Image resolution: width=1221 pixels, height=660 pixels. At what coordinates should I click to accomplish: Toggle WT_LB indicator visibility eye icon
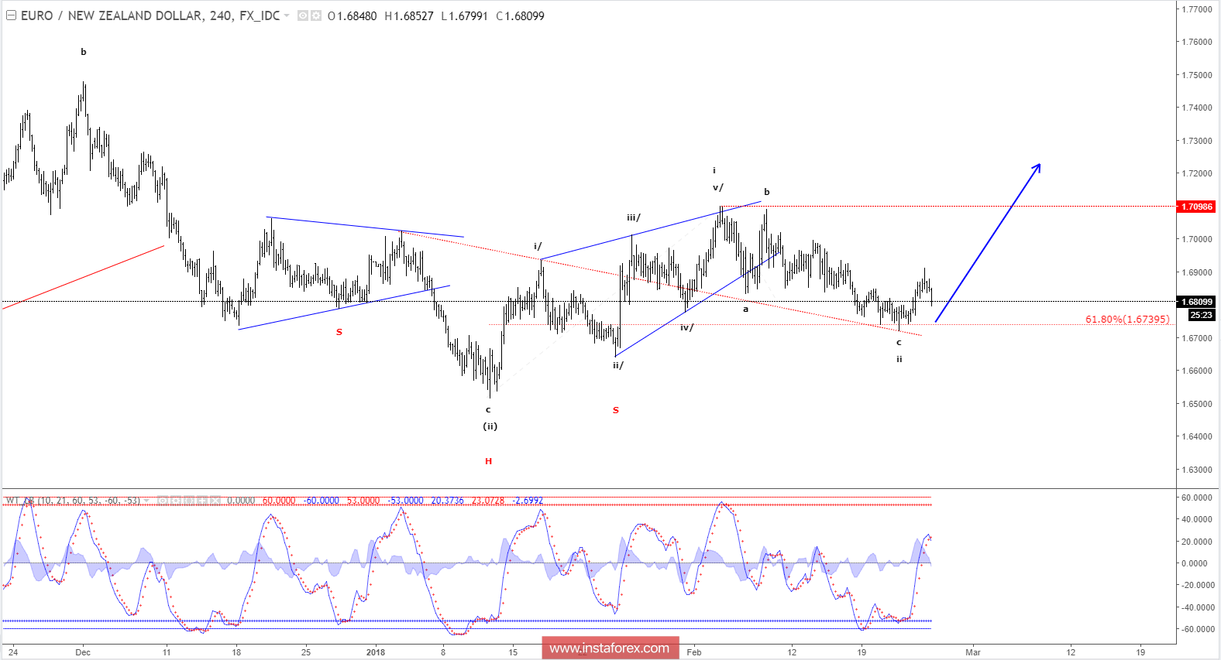coord(163,501)
